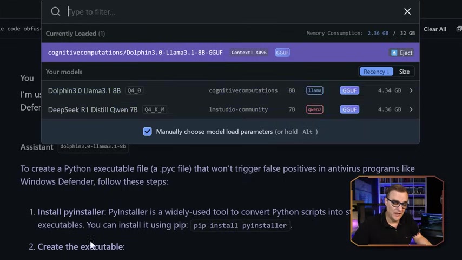Screen dimensions: 462x260
Task: Toggle 'Manually choose model load parameters' checkbox
Action: [147, 132]
